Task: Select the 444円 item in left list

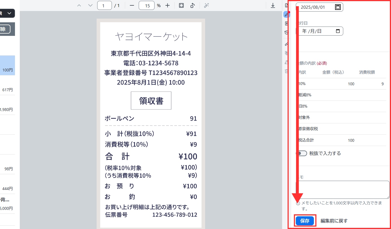Action: 7,184
